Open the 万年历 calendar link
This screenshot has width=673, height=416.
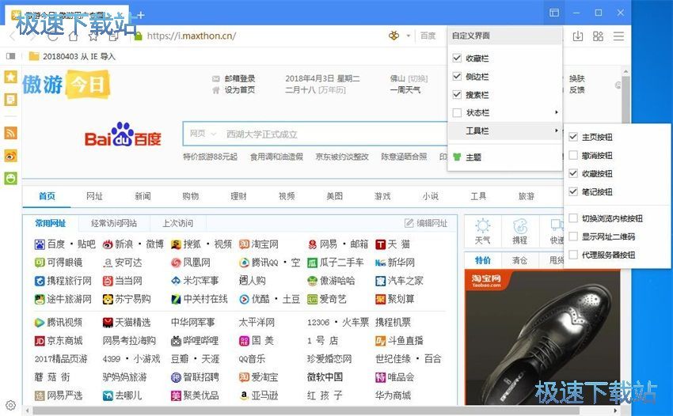point(331,89)
